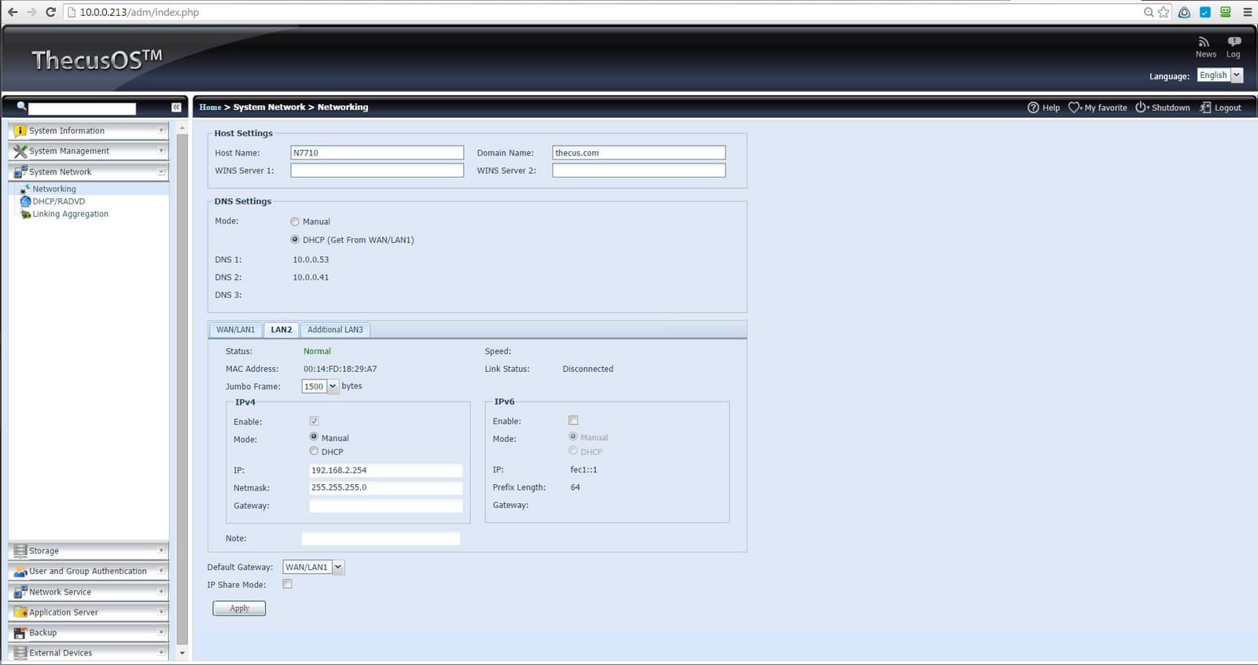Select IPv4 DHCP mode radio button
This screenshot has height=665, width=1258.
314,451
